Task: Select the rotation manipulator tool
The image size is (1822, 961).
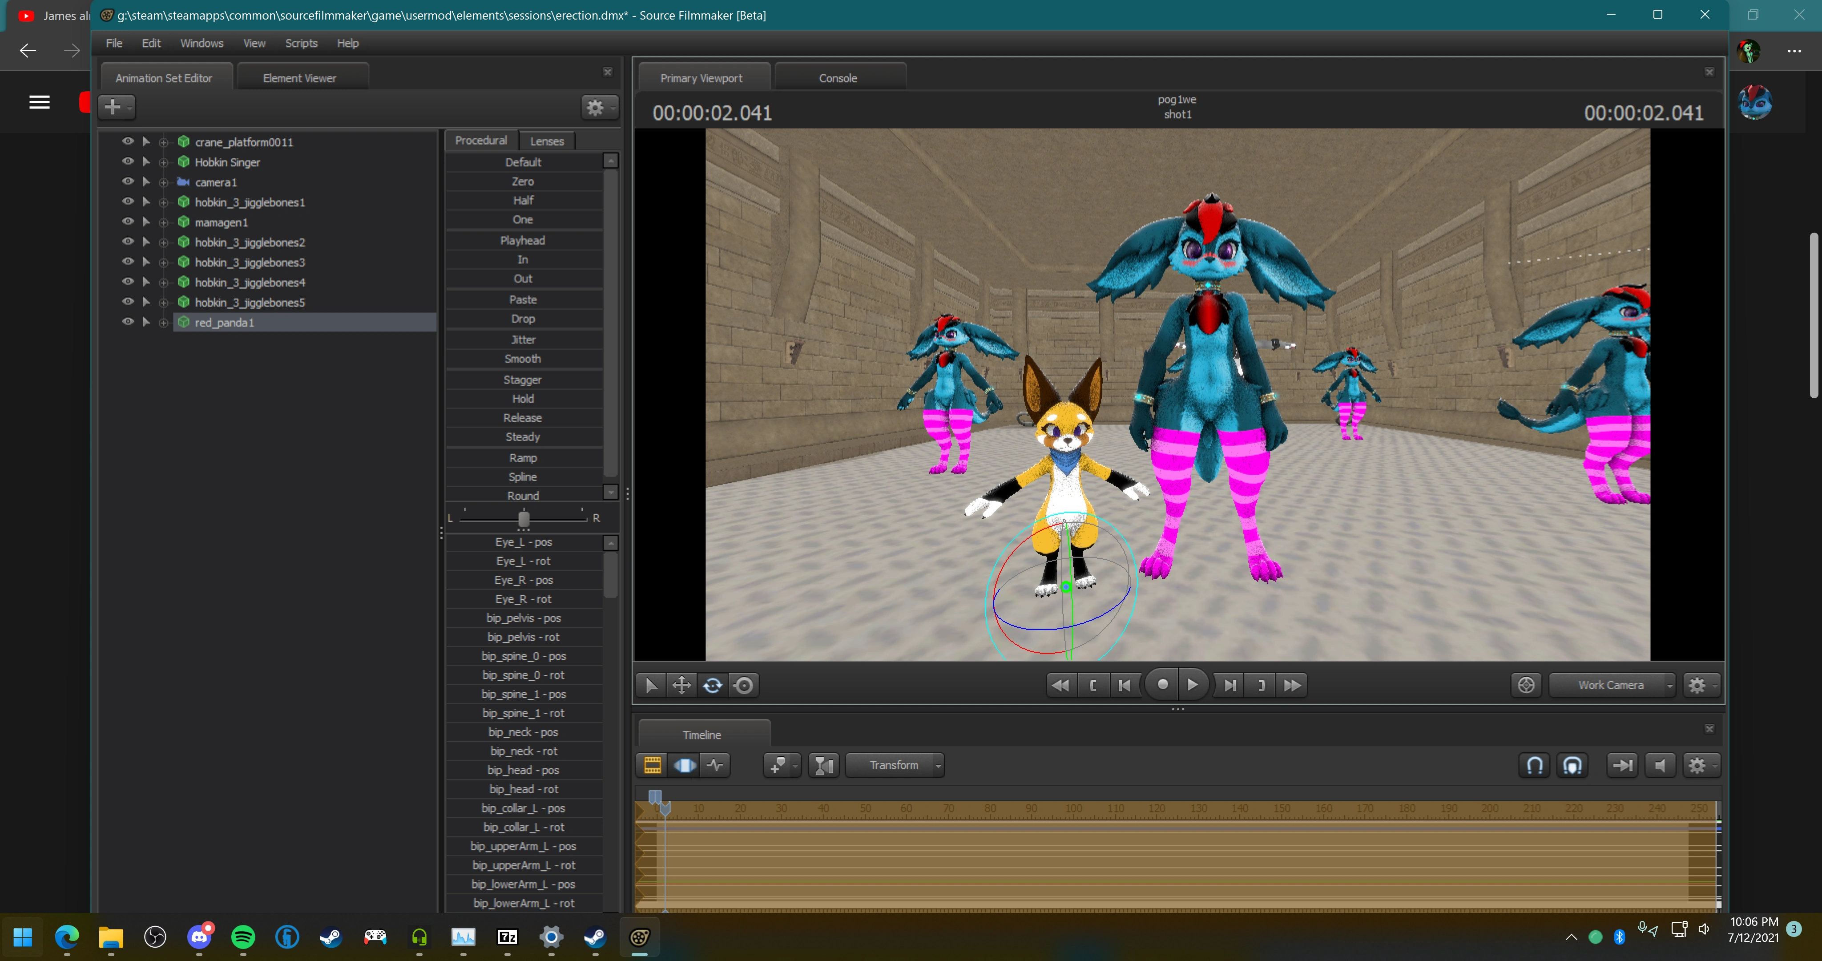Action: pos(712,685)
